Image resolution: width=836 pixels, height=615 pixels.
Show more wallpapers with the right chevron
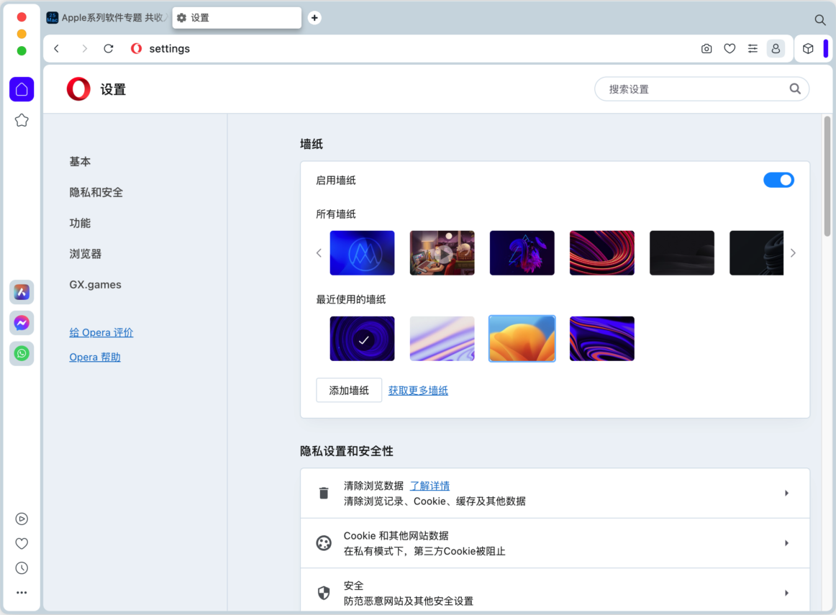pyautogui.click(x=793, y=253)
